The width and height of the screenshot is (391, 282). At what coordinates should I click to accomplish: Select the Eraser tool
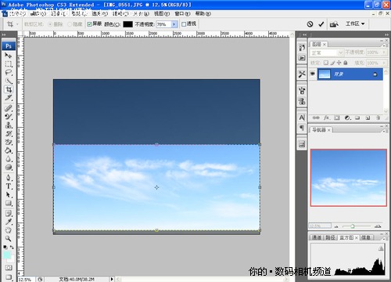tap(9, 142)
